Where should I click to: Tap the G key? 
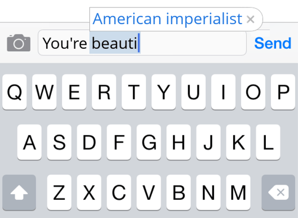[149, 142]
